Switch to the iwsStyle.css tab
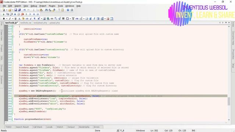 [x=26, y=23]
